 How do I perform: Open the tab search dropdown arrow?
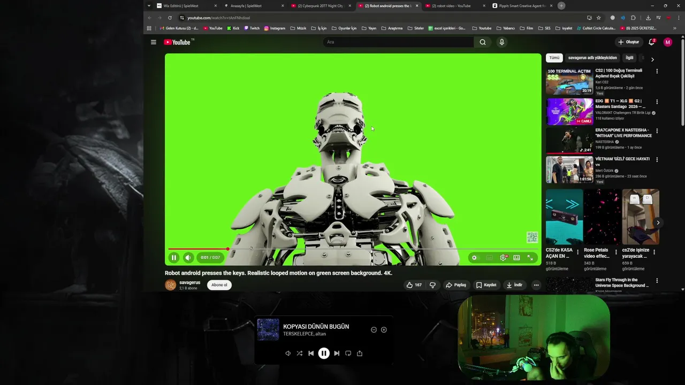(x=149, y=6)
